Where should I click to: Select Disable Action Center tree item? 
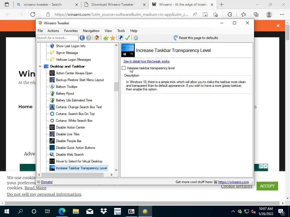[x=71, y=127]
